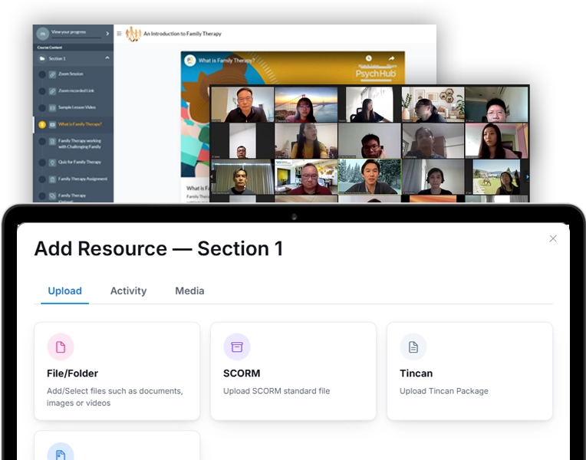Open the hamburger menu in course window
This screenshot has width=586, height=460.
pos(119,34)
